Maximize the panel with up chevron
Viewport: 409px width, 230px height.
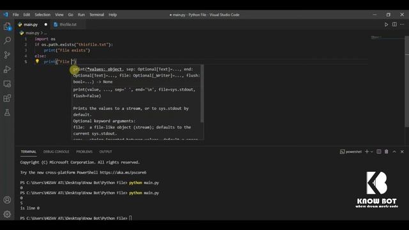(x=394, y=151)
